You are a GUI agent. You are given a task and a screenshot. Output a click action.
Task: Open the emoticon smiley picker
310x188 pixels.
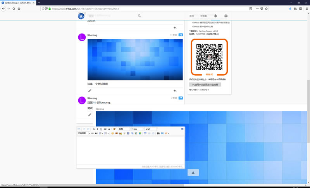pyautogui.click(x=112, y=133)
